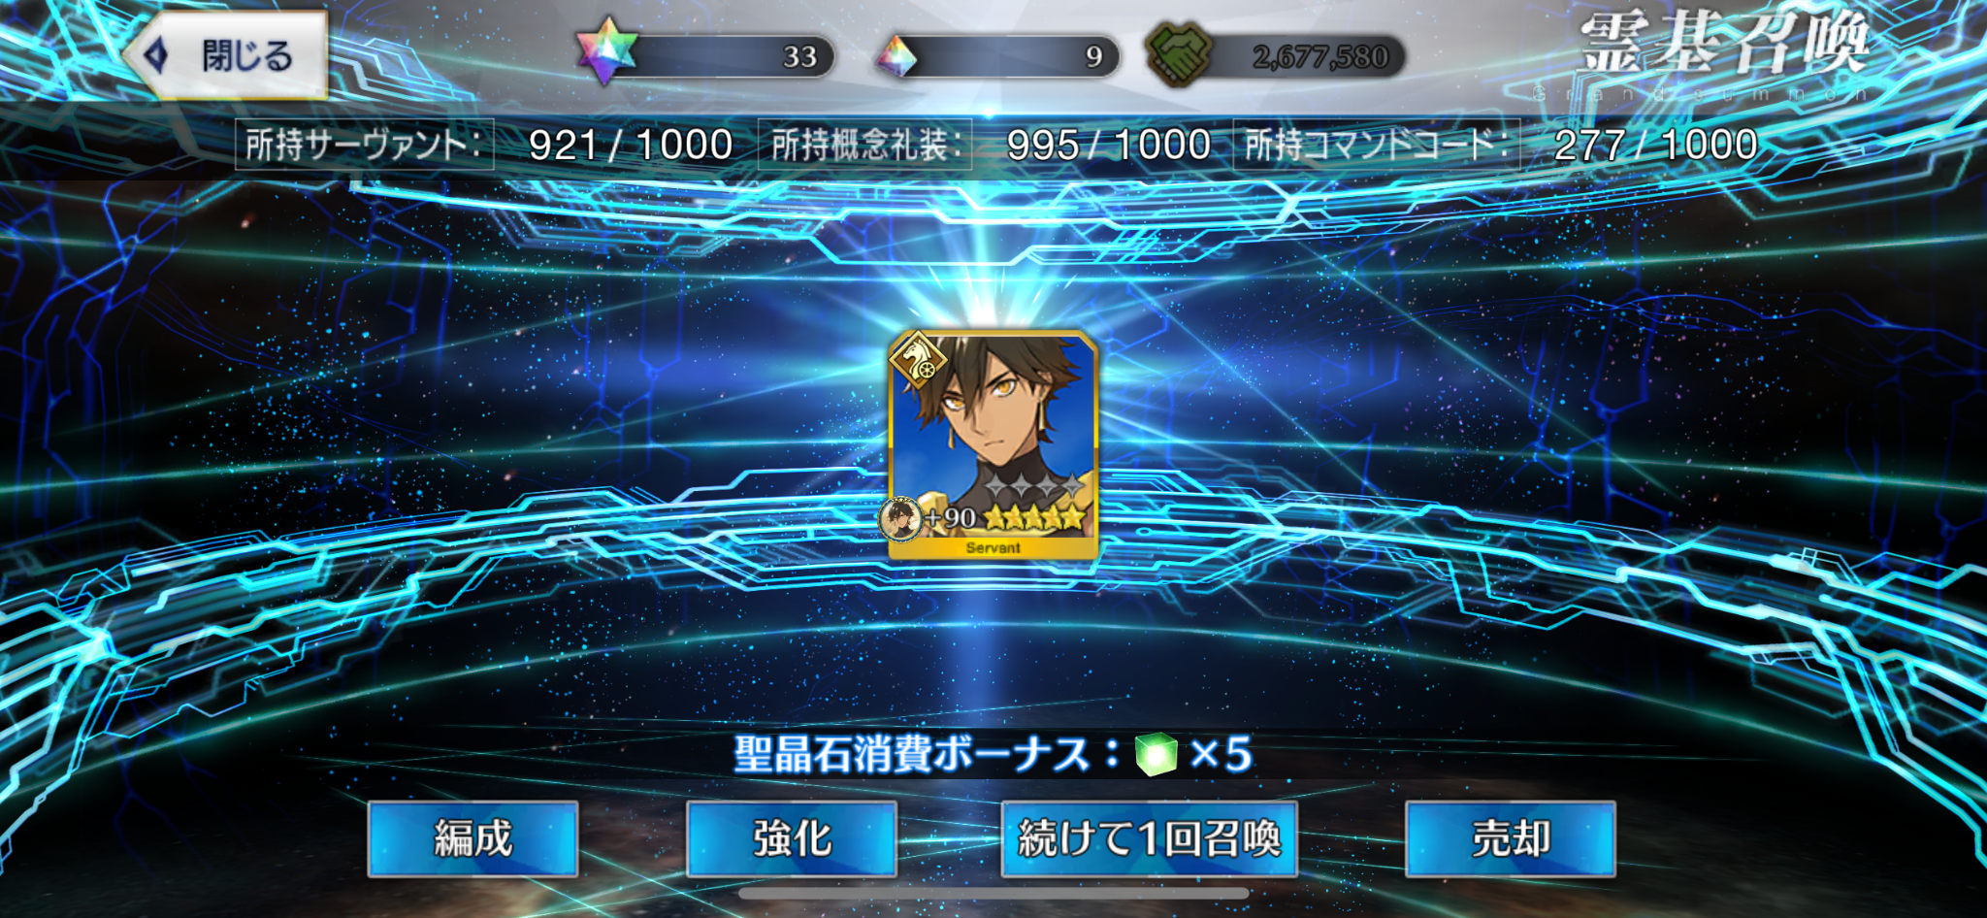Open the summoned five-star Servant card
This screenshot has height=918, width=1987.
coord(993,445)
